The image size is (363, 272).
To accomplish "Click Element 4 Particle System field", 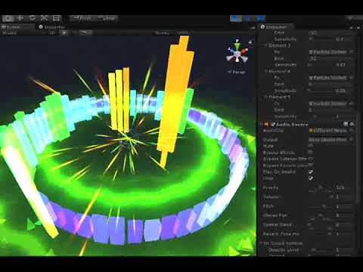I will 329,78.
